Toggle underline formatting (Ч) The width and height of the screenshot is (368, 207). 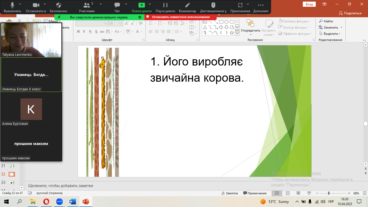[x=91, y=32]
